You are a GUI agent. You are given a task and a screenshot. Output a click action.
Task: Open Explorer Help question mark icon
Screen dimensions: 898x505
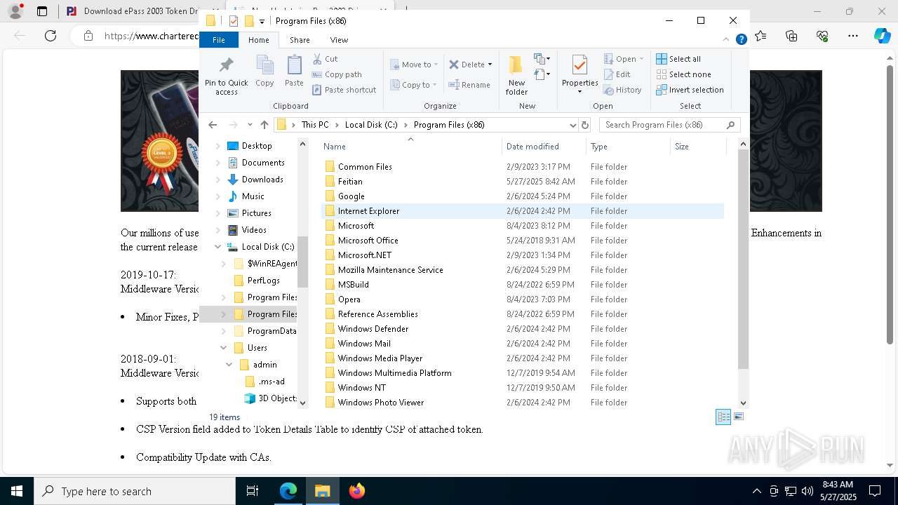pos(741,40)
